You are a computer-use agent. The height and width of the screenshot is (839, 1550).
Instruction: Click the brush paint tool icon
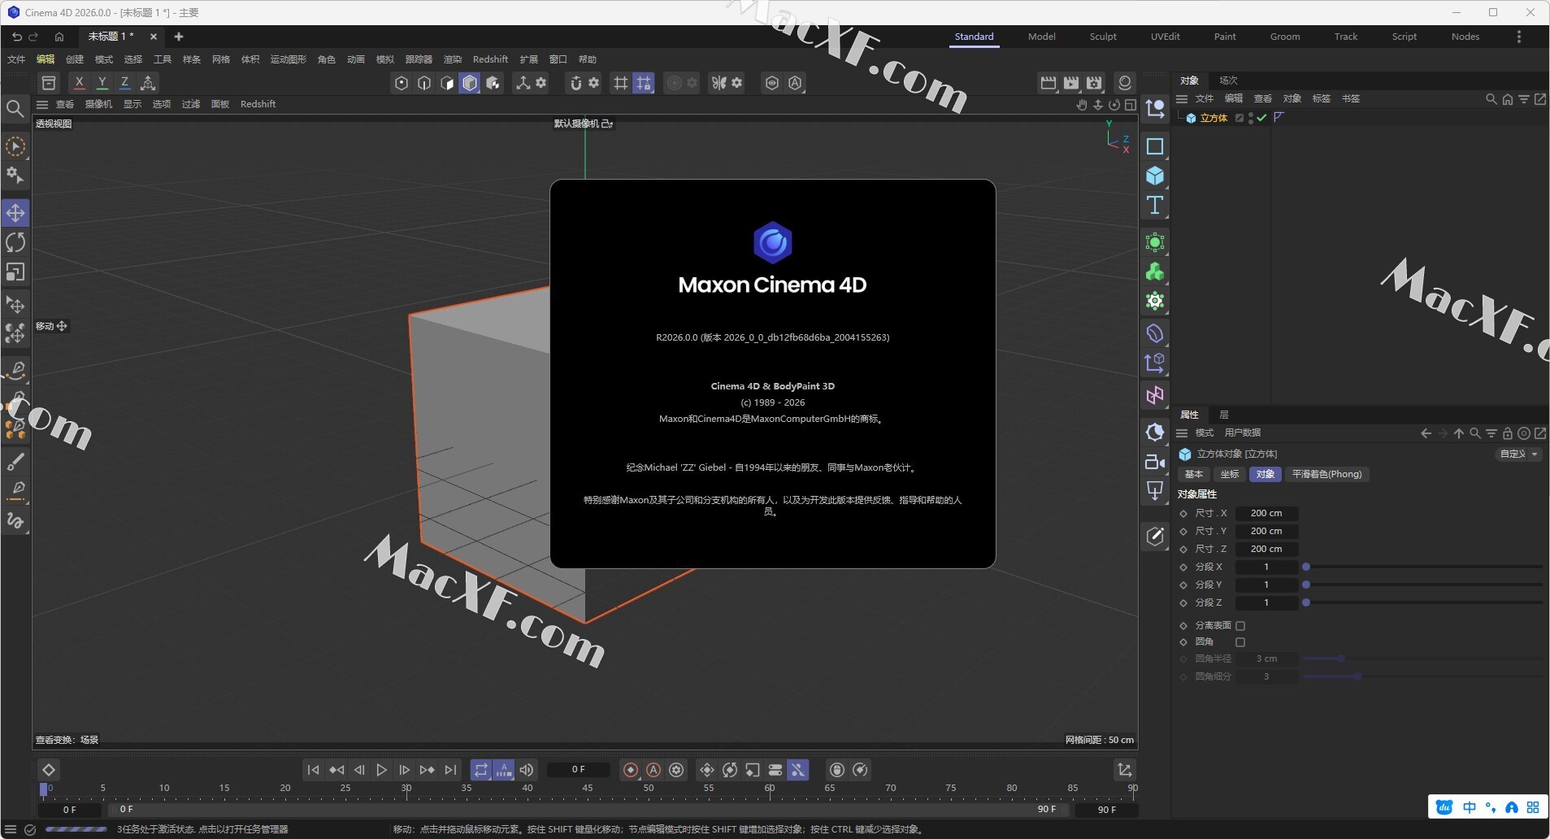15,462
